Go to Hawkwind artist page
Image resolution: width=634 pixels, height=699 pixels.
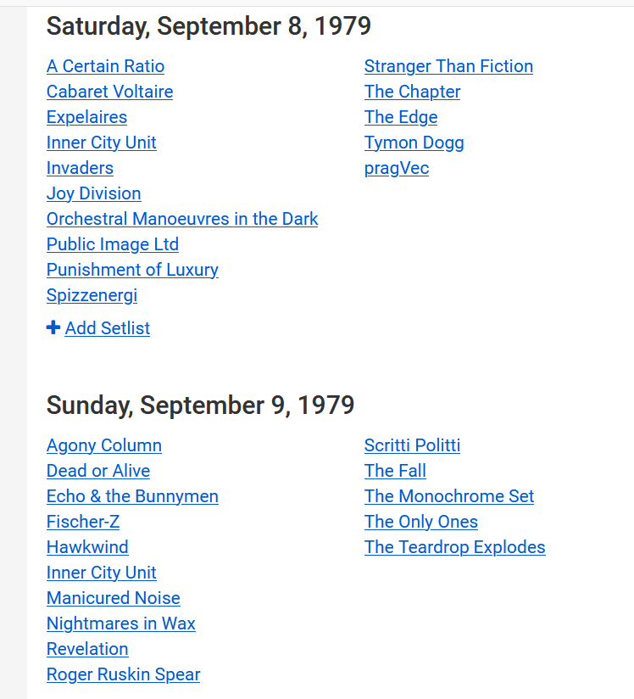point(88,547)
